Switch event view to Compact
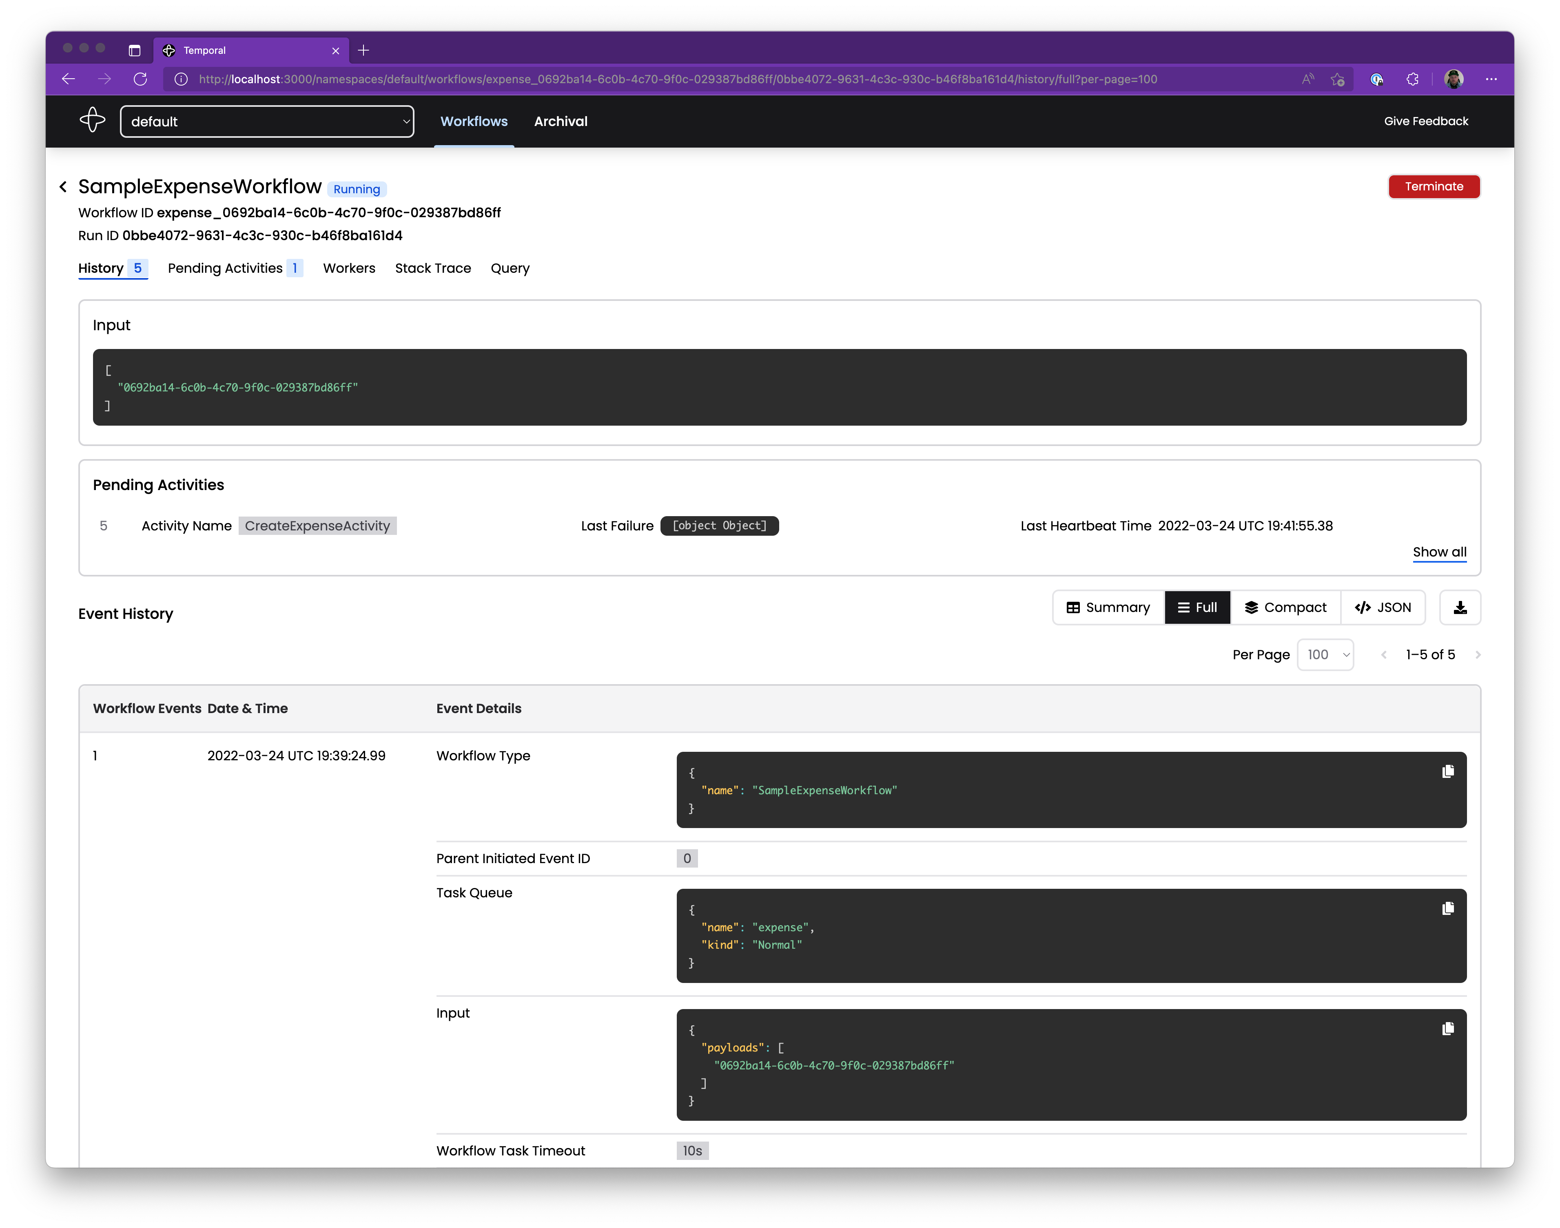 pos(1285,607)
